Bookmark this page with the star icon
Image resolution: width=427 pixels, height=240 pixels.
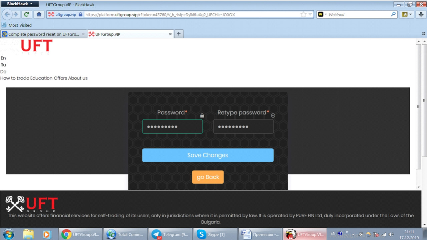pyautogui.click(x=303, y=14)
